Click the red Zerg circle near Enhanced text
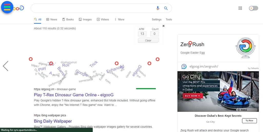The height and width of the screenshot is (132, 263). (x=116, y=63)
